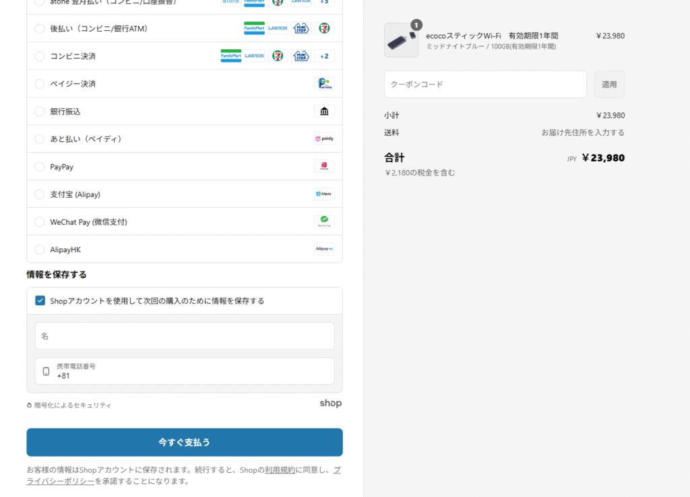Uncheck the Shop account save-info checkbox

pos(40,301)
